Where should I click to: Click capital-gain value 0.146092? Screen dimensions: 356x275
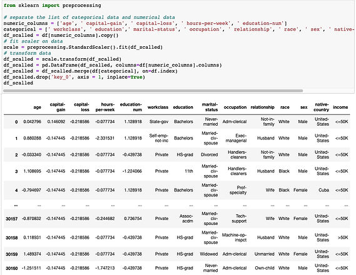coord(56,122)
